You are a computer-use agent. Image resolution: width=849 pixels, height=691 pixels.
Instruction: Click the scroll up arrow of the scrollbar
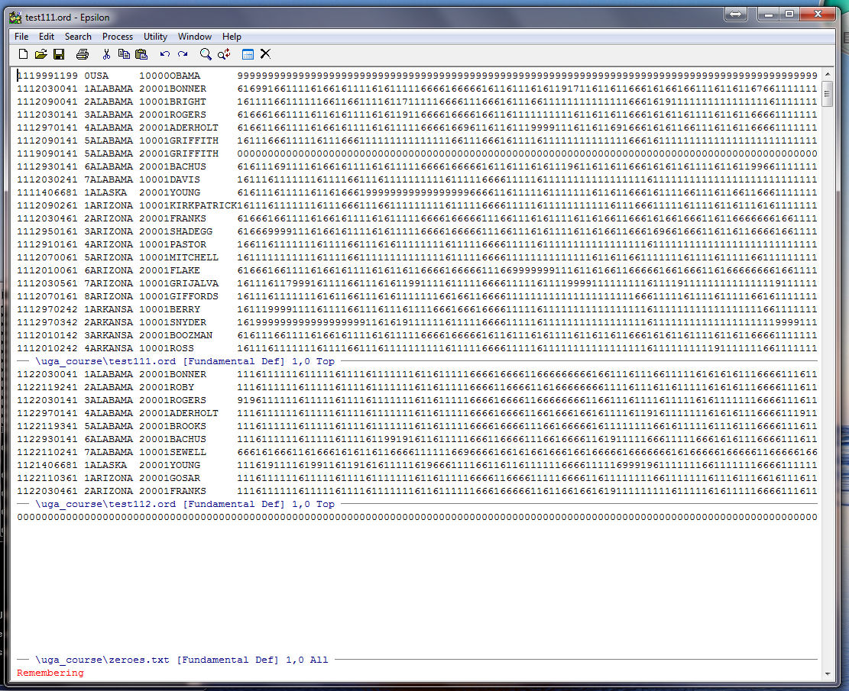828,74
